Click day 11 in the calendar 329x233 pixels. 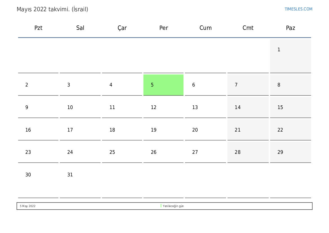coord(122,107)
